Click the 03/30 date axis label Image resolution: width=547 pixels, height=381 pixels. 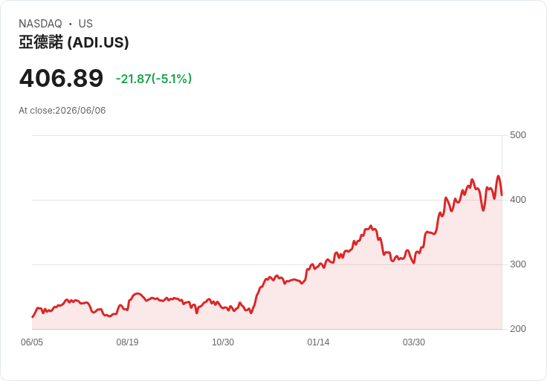tap(414, 342)
